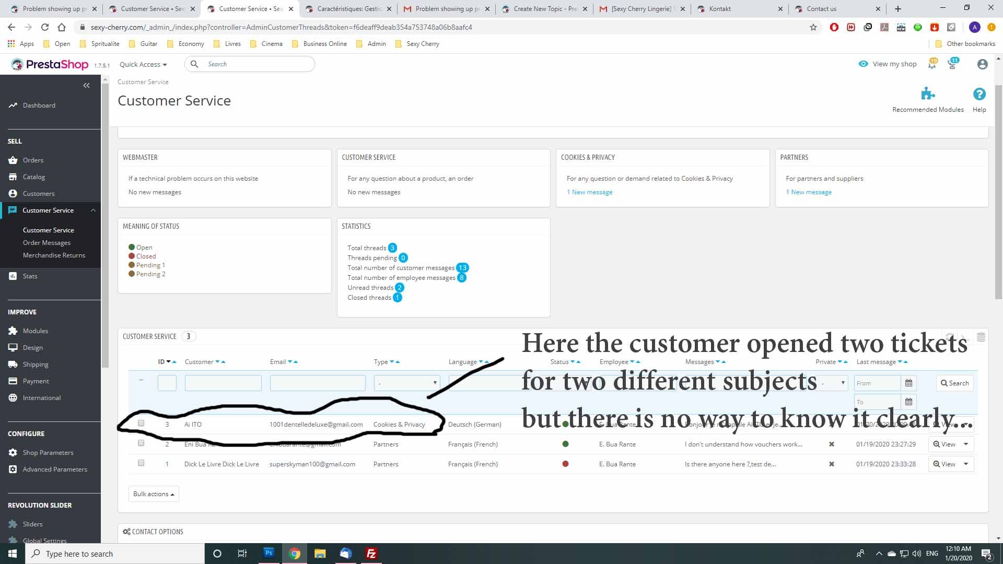Bookmark this page with star icon
The height and width of the screenshot is (564, 1003).
click(x=813, y=27)
